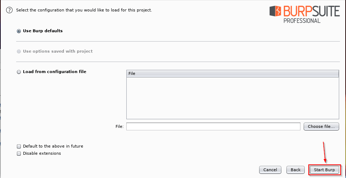This screenshot has width=346, height=178.
Task: Open the Choose file… browser button
Action: (321, 126)
